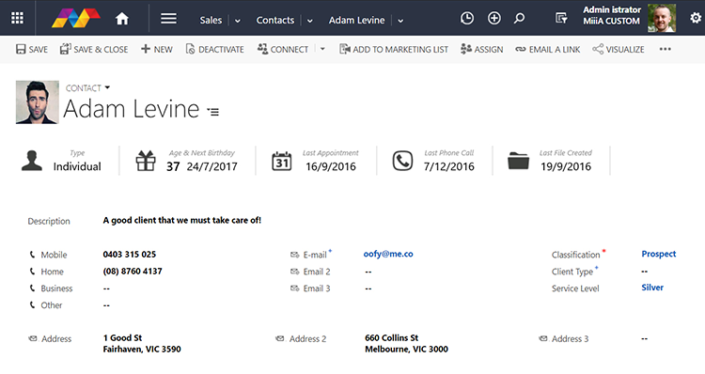Click the colorful MiiiA logo

click(75, 18)
